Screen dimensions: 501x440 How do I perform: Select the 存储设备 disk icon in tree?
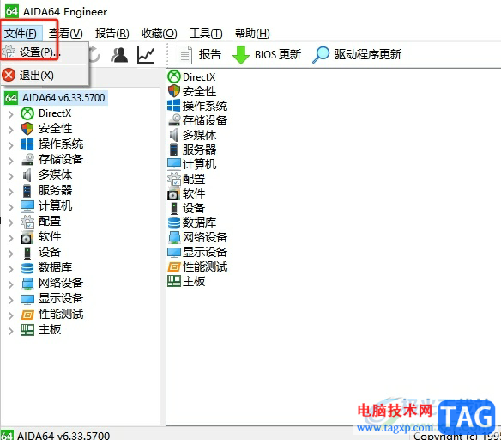point(27,159)
